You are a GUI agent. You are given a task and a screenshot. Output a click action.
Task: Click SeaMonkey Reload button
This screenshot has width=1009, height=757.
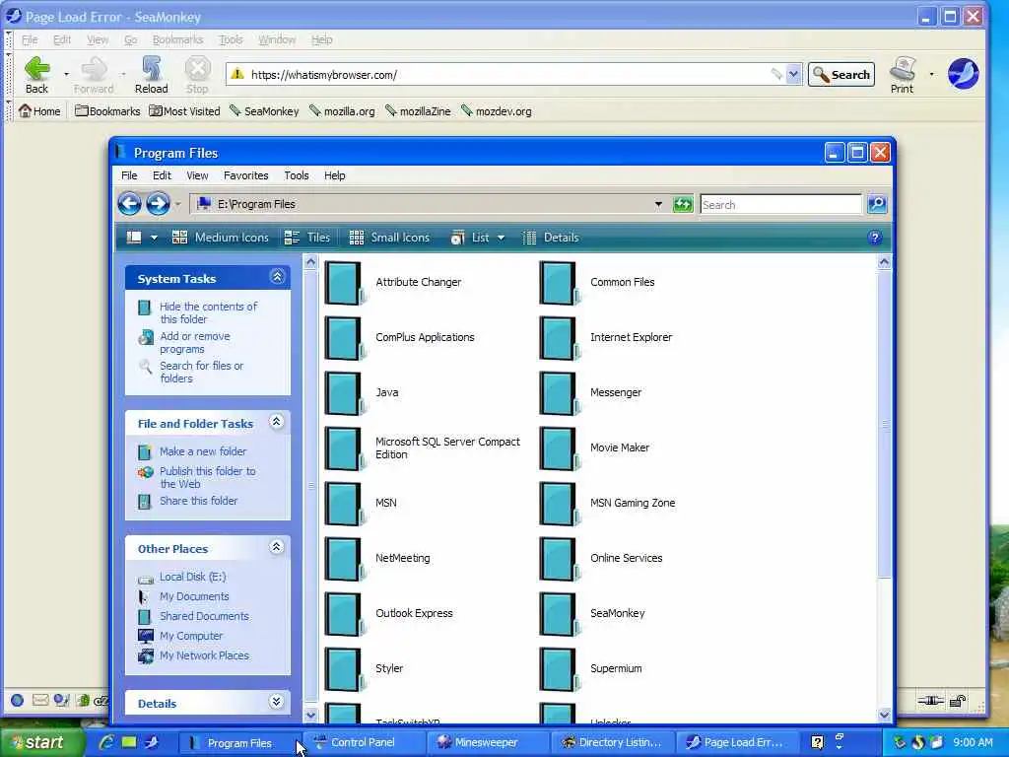[x=151, y=75]
